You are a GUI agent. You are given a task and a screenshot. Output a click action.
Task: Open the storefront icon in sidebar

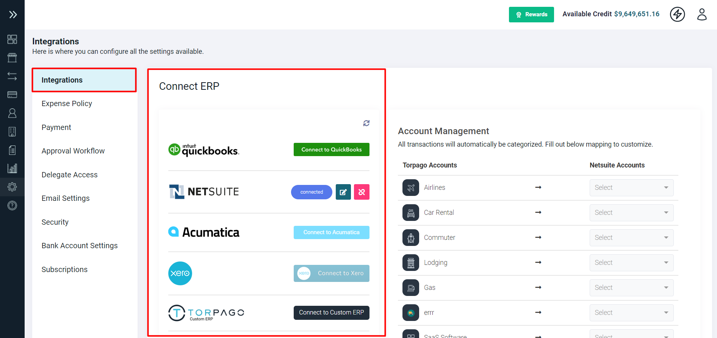(12, 58)
